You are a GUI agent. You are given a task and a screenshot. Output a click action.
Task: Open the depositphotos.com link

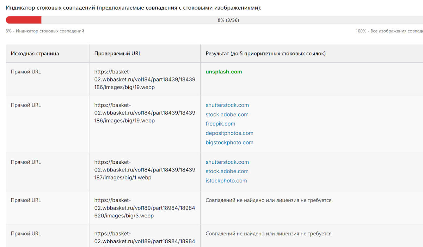tap(229, 133)
